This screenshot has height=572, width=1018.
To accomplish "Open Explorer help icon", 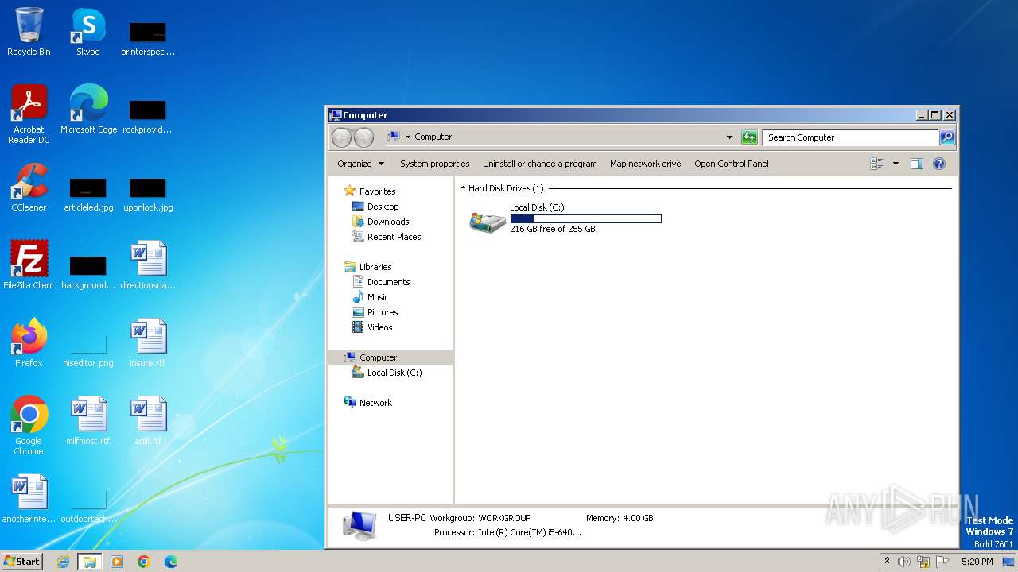I will [x=938, y=164].
